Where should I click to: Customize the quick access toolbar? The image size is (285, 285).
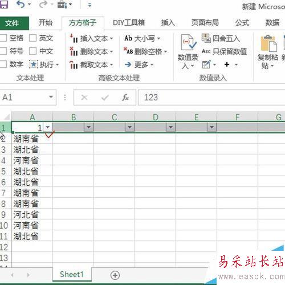pyautogui.click(x=89, y=5)
